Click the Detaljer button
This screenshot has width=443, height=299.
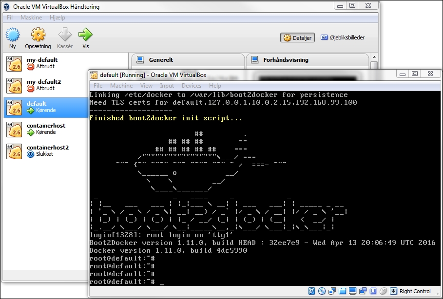click(x=297, y=37)
